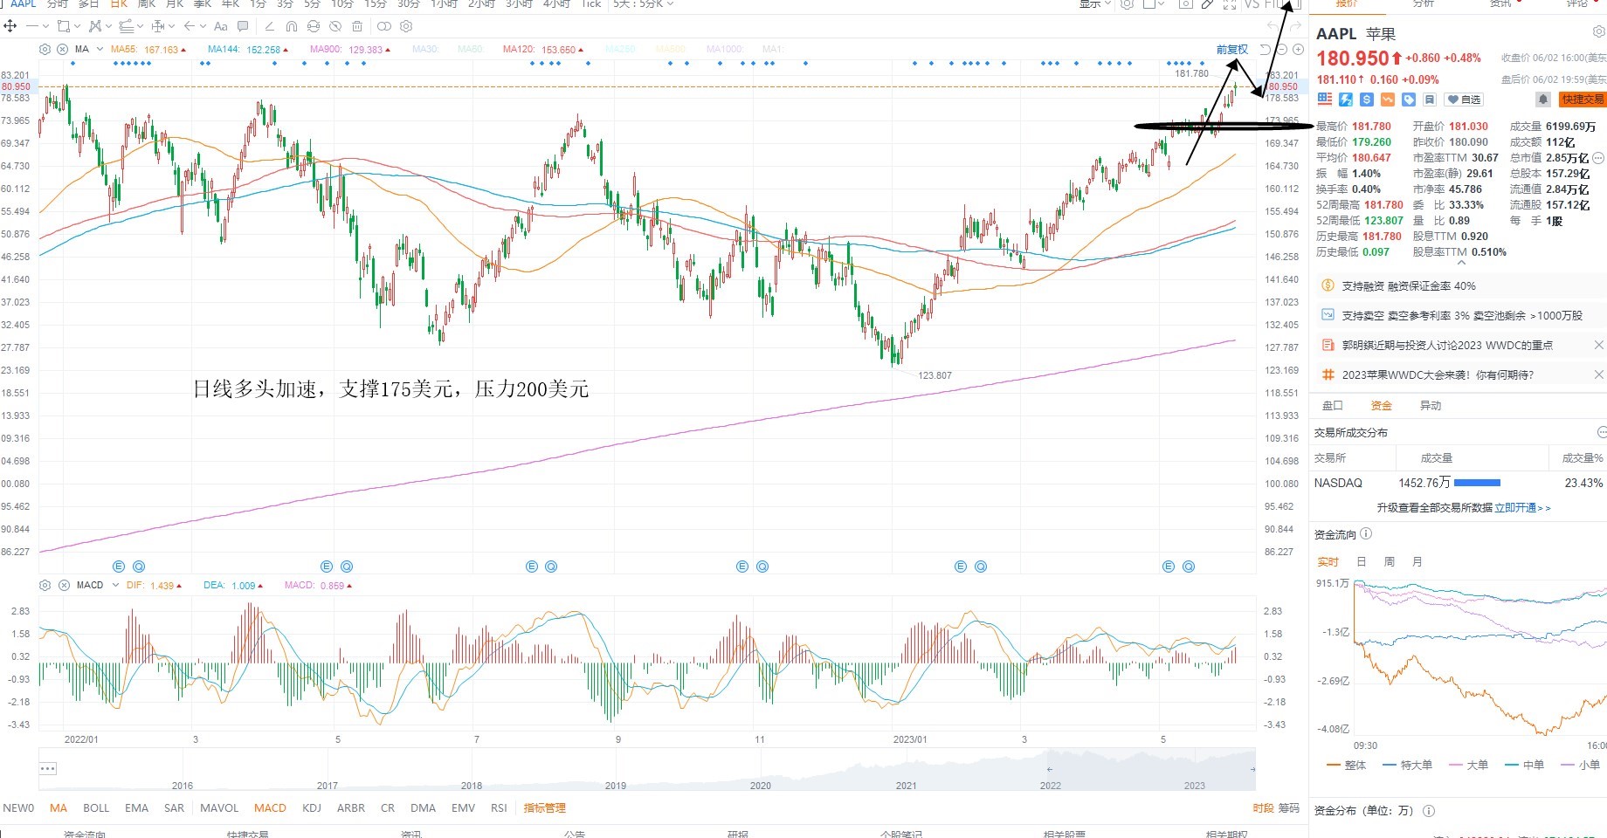Open the 显示 display dropdown
Viewport: 1607px width, 838px height.
pos(1095,4)
